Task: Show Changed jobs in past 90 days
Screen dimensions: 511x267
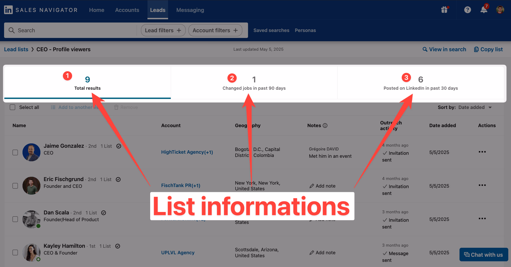Action: point(254,83)
